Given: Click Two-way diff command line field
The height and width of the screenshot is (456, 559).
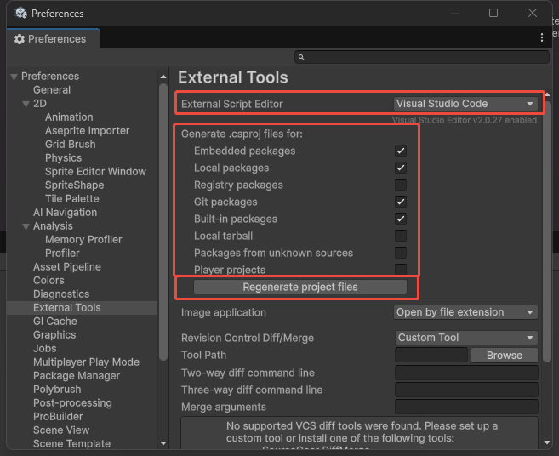Looking at the screenshot, I should (466, 373).
